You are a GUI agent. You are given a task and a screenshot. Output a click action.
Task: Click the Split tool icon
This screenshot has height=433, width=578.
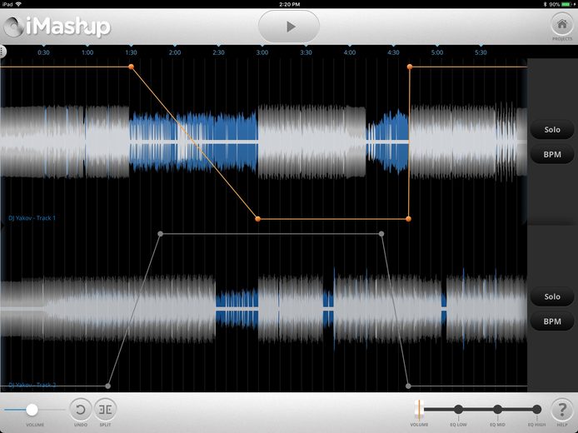coord(105,410)
